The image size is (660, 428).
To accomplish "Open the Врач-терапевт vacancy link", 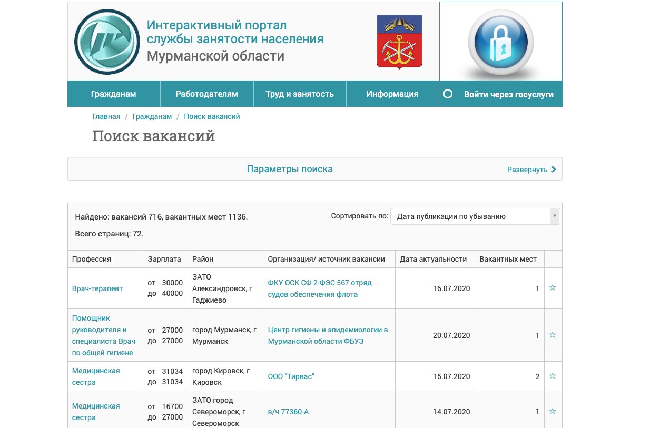I will [97, 288].
